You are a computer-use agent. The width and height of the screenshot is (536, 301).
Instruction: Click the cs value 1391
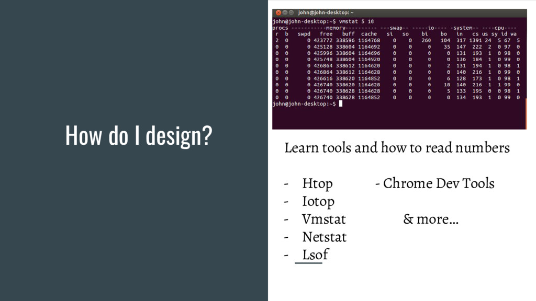475,40
